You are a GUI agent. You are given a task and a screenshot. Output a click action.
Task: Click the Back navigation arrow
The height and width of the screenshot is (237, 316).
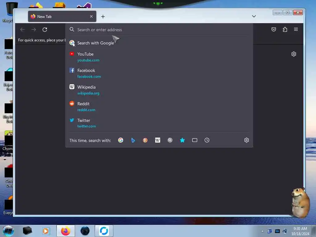tap(23, 30)
